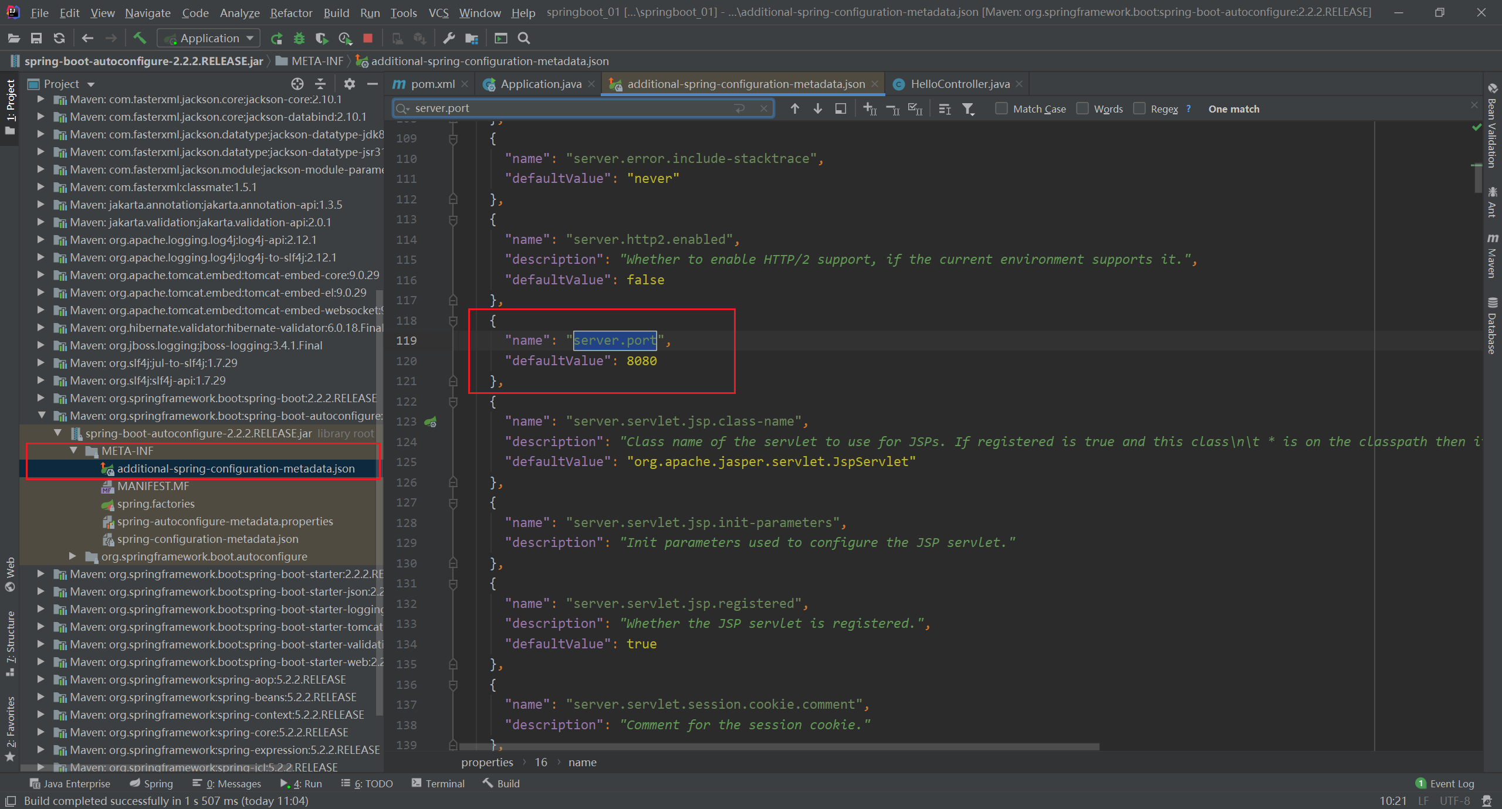Select MANIFEST.MF file in tree

tap(153, 486)
